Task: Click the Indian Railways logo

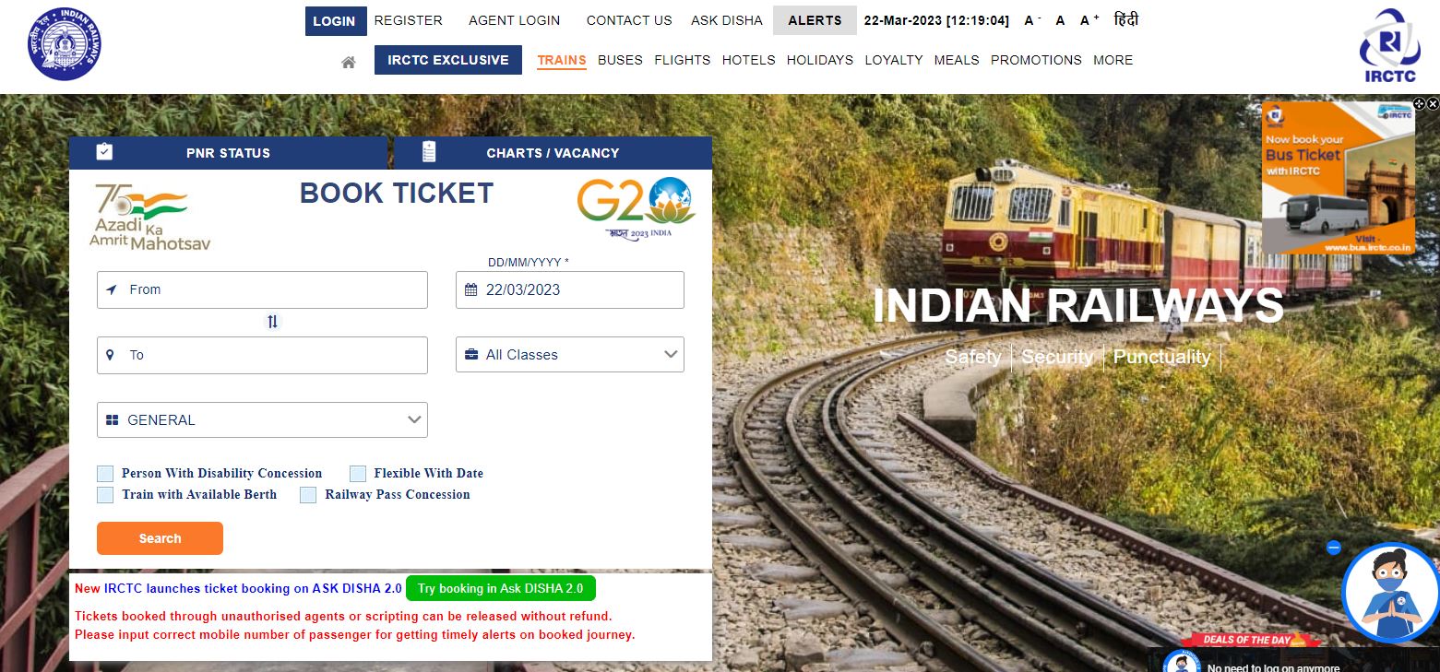Action: (65, 44)
